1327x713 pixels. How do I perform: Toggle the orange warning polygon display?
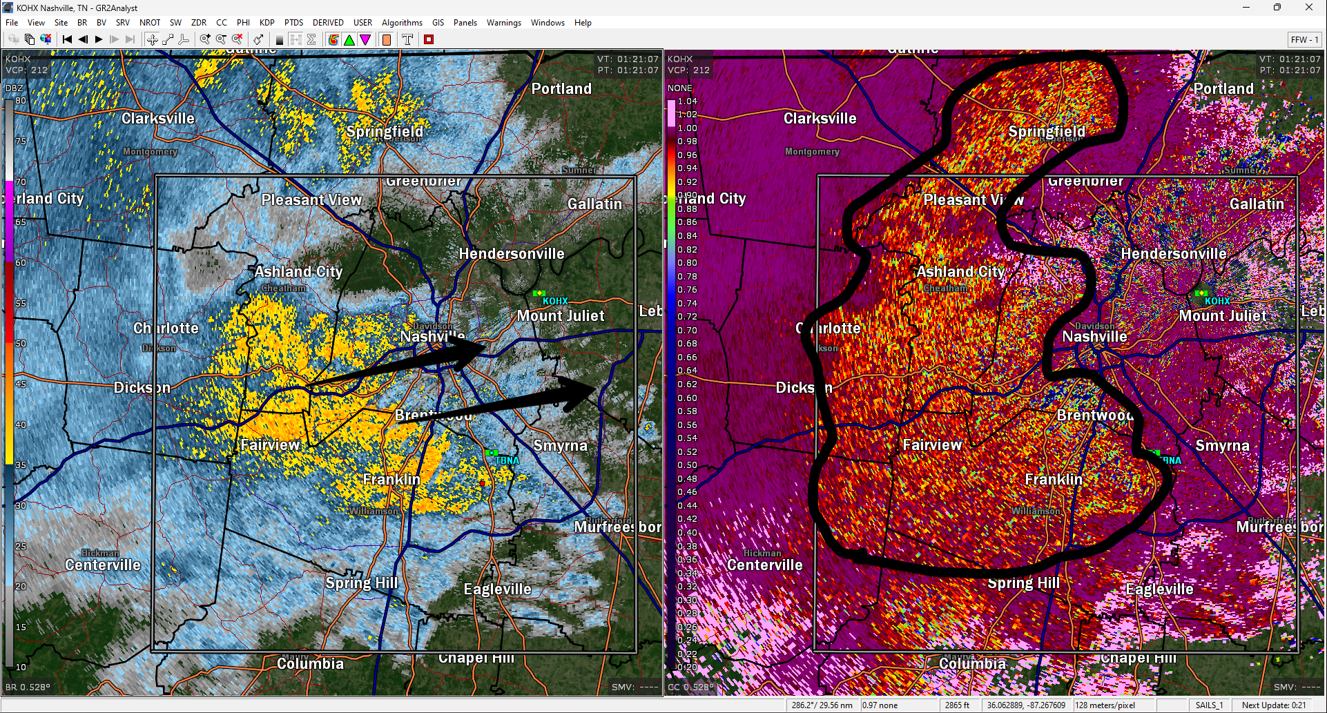point(387,39)
